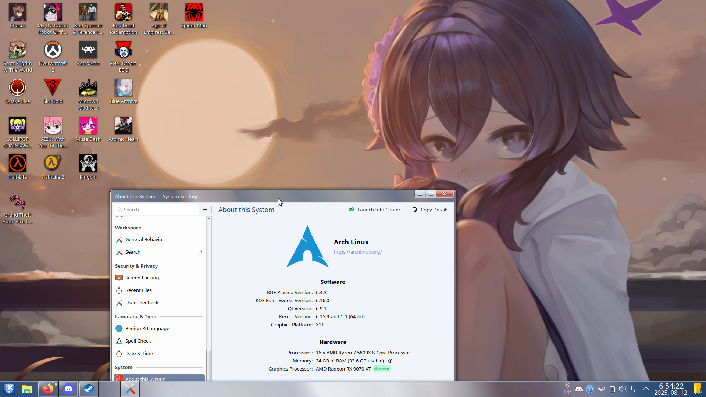Select Bud Spencer & Terence Hill icon
Screen dimensions: 706x397
[x=88, y=19]
